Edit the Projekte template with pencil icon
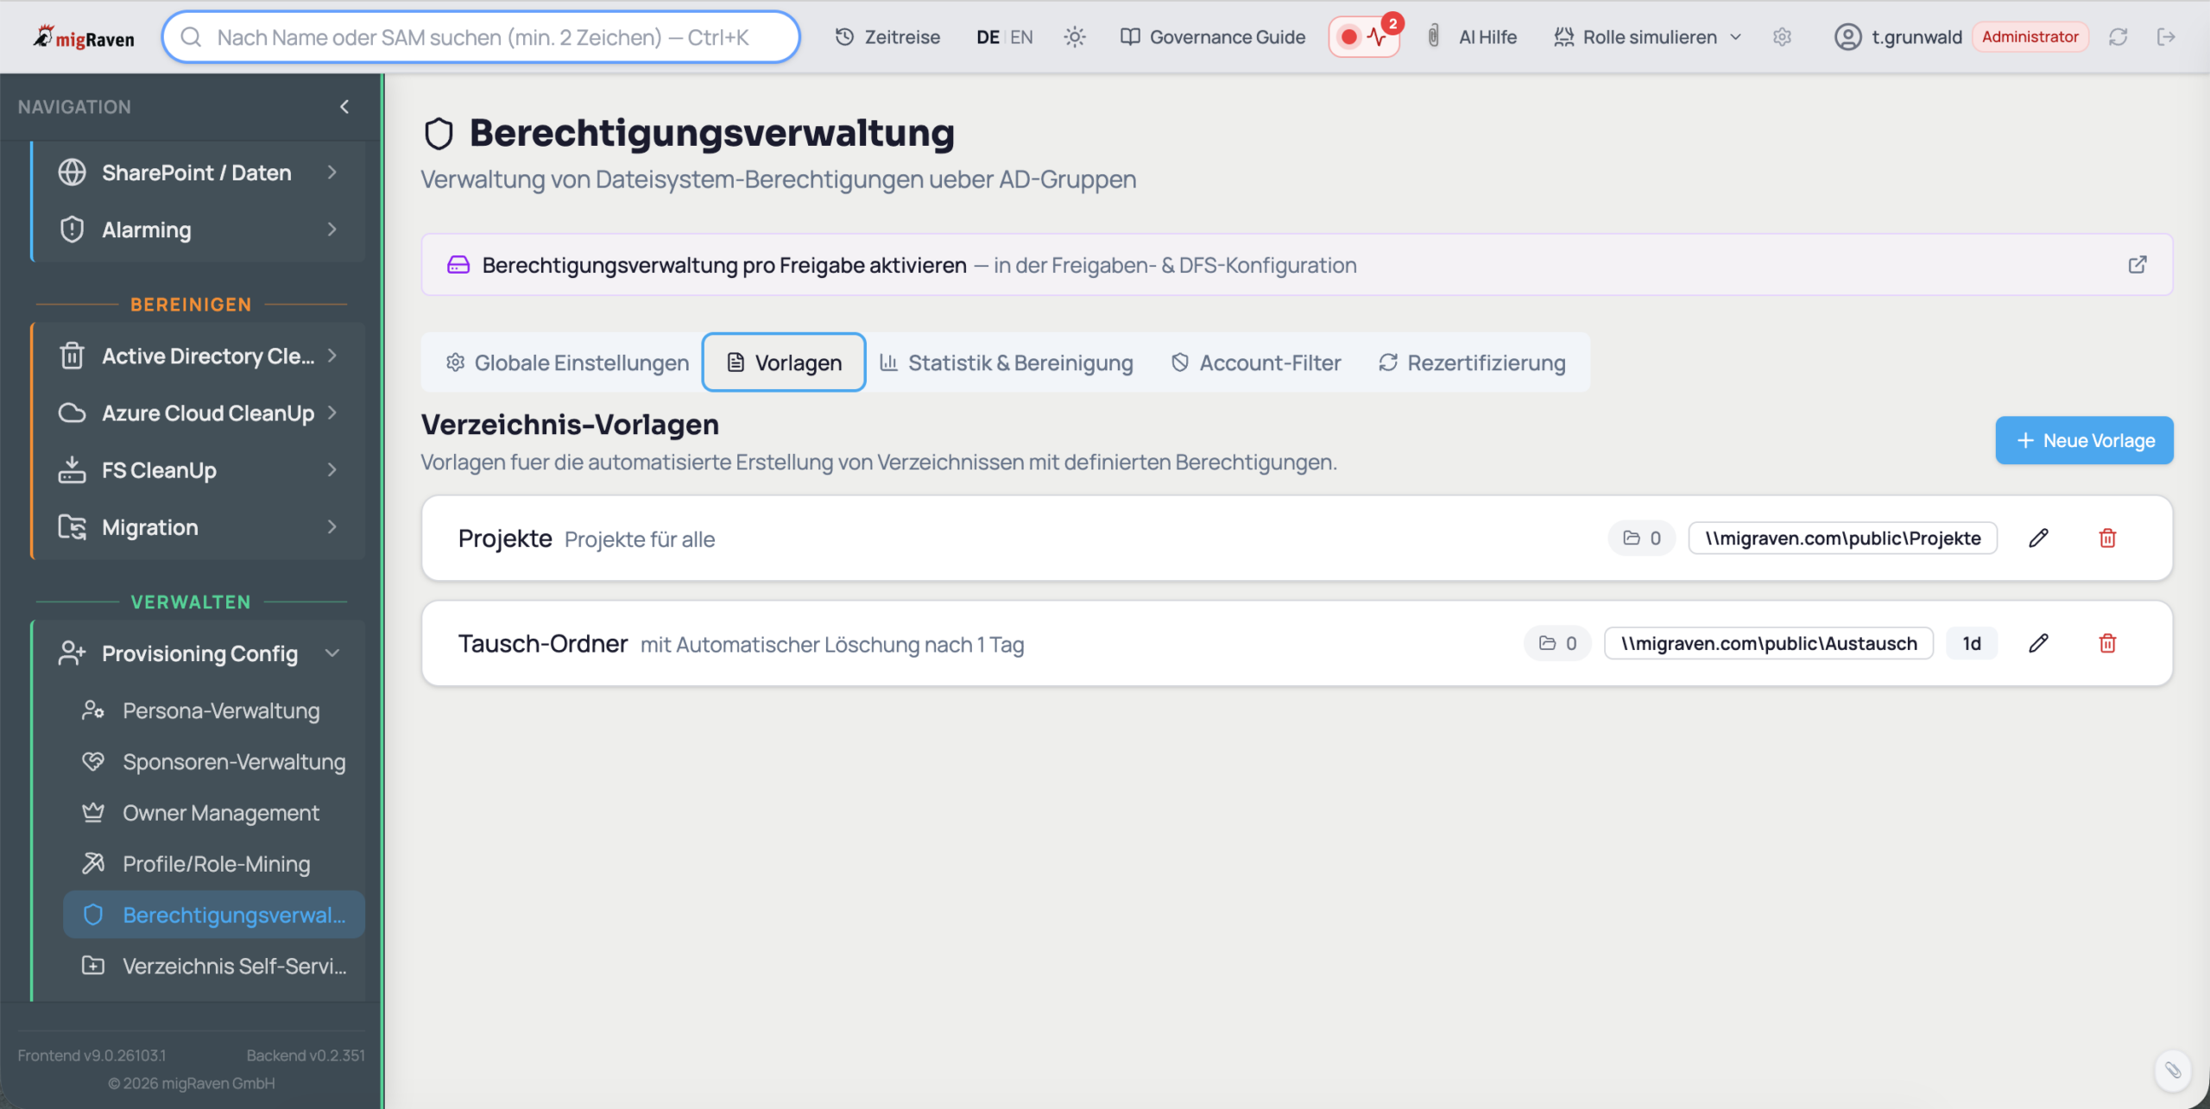 (2038, 538)
